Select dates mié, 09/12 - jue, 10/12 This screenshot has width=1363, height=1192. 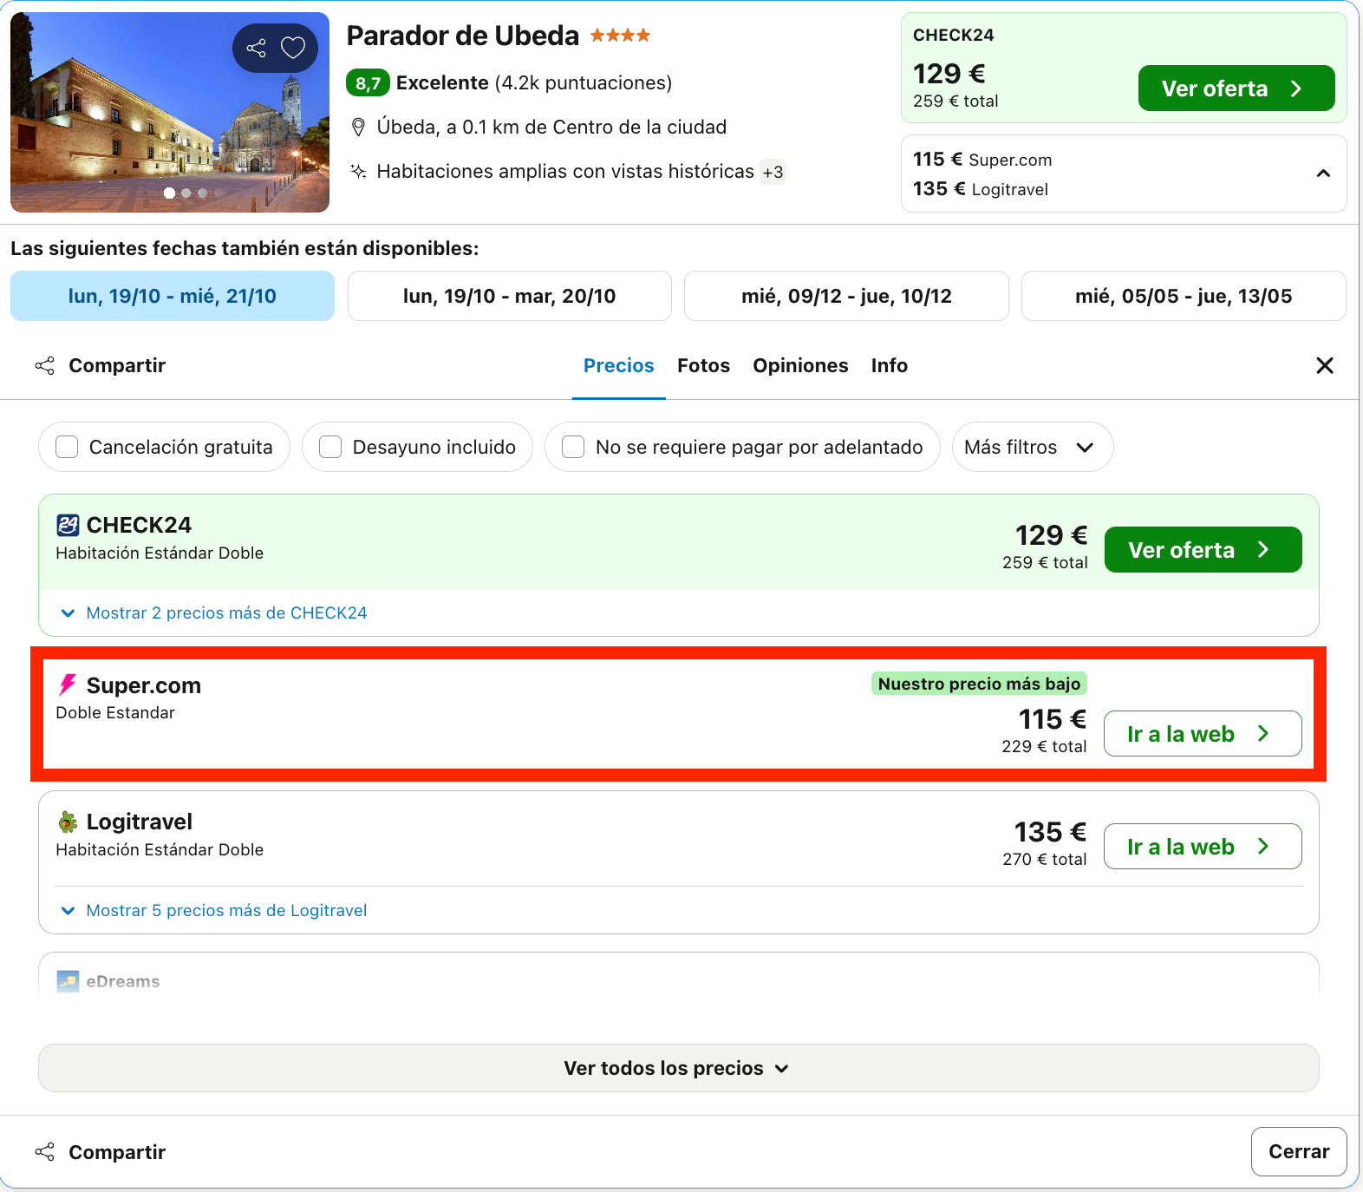tap(846, 296)
